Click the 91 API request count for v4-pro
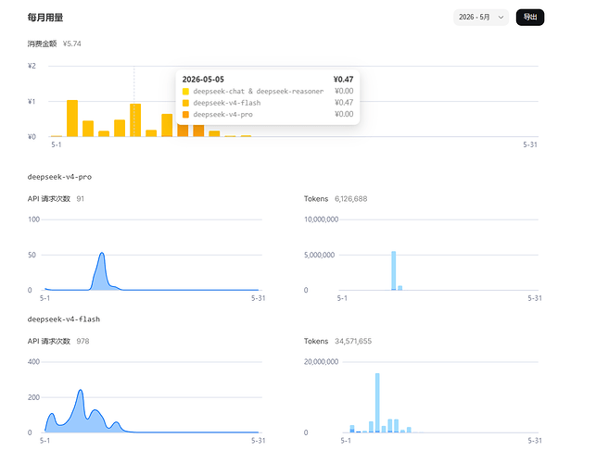Screen dimensions: 596x463 pos(81,199)
